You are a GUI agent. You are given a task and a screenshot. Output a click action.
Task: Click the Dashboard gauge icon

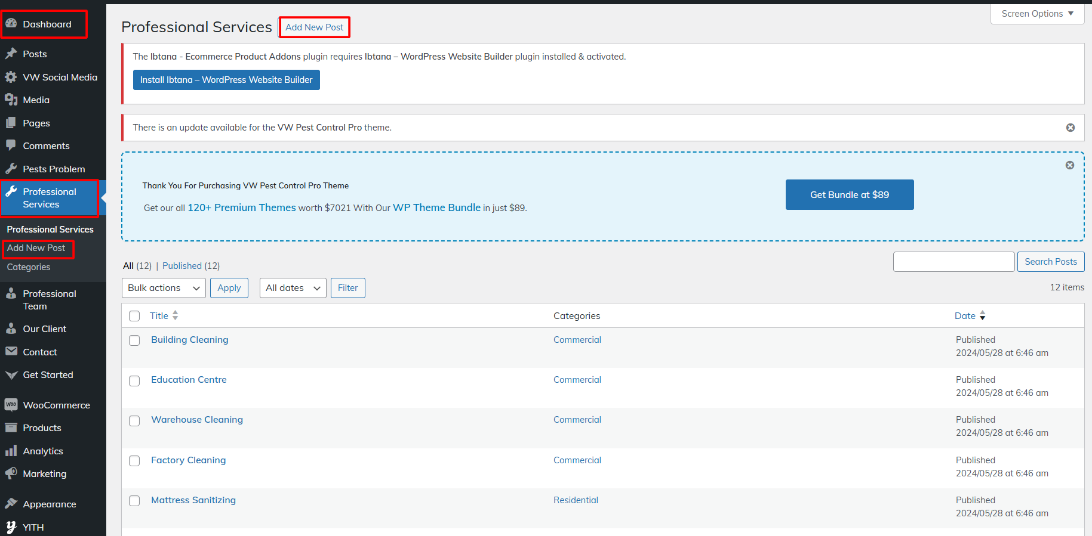point(11,24)
